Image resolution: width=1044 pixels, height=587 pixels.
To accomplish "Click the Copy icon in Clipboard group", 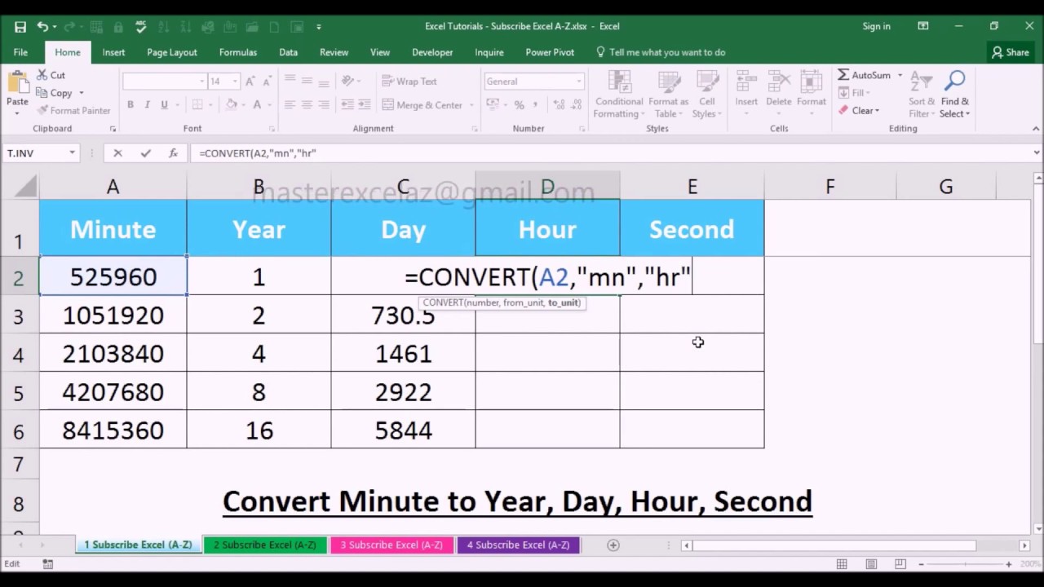I will pyautogui.click(x=42, y=93).
